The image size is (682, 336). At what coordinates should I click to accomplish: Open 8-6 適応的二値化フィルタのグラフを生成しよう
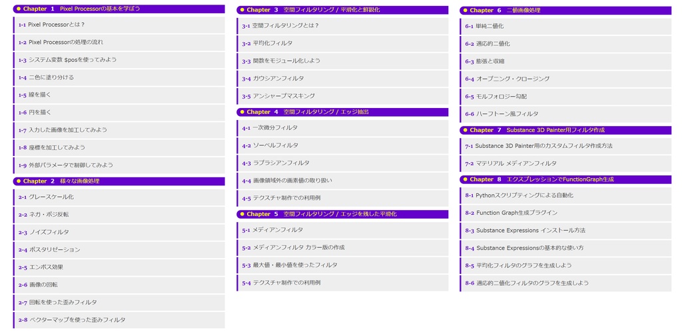tap(565, 283)
